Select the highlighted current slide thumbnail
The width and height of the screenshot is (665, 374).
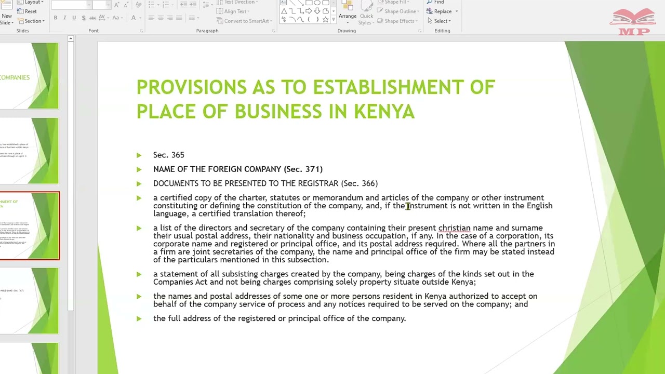pyautogui.click(x=29, y=225)
